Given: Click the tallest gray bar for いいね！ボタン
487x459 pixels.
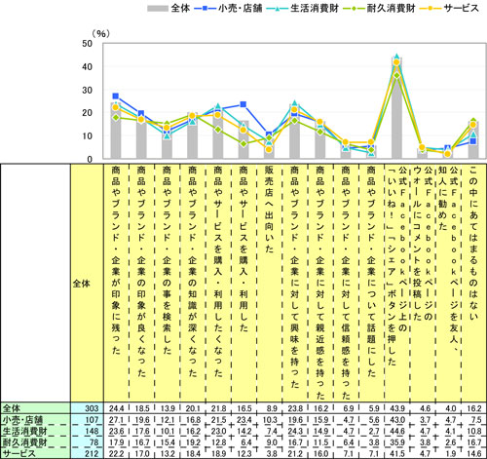Looking at the screenshot, I should [396, 108].
